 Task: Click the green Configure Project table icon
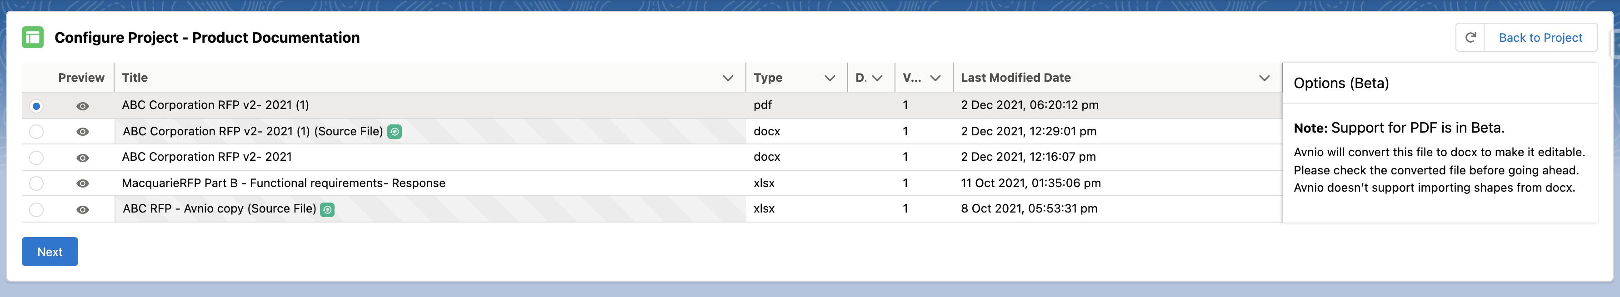33,38
